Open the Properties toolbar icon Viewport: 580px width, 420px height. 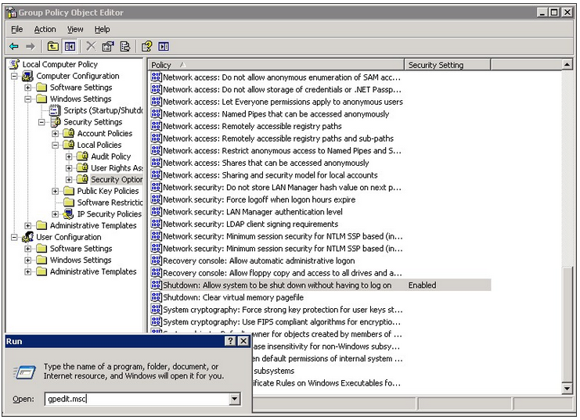(x=108, y=46)
